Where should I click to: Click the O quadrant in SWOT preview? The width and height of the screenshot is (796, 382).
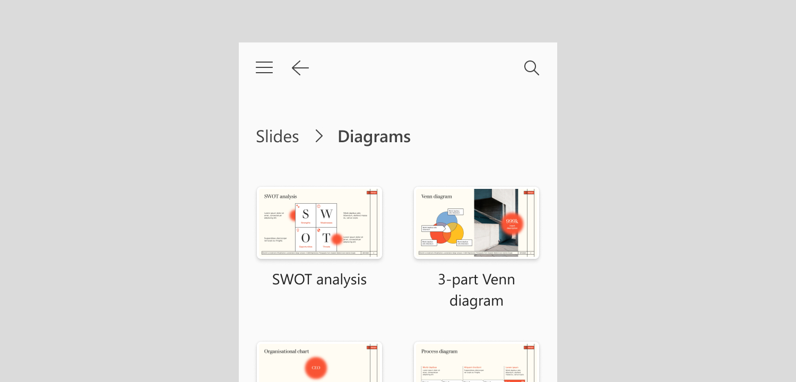tap(306, 239)
